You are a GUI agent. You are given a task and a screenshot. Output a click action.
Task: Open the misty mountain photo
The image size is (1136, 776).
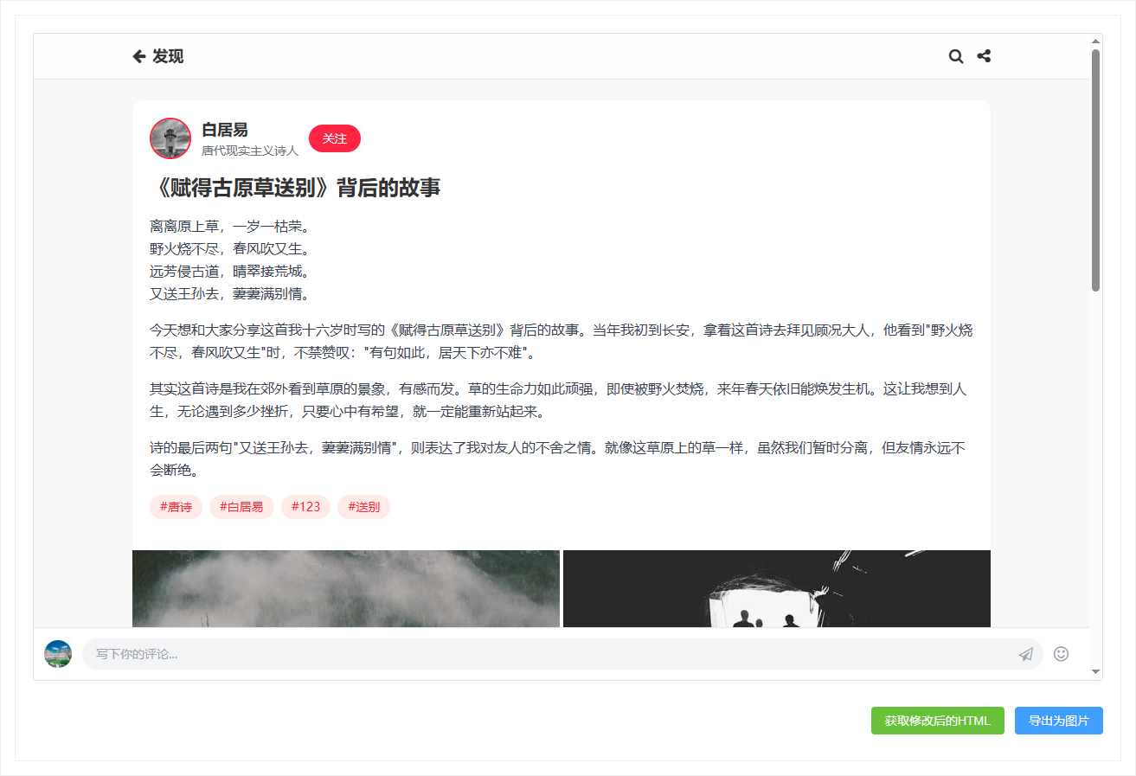point(346,588)
